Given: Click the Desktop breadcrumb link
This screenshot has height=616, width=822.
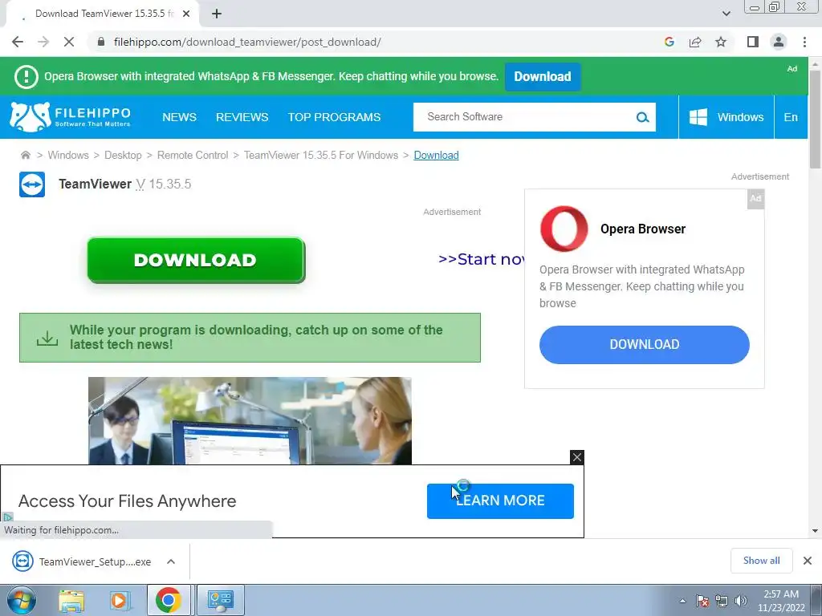Looking at the screenshot, I should coord(123,155).
